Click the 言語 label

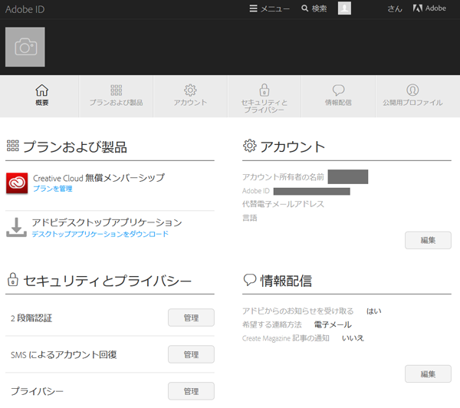tap(250, 218)
